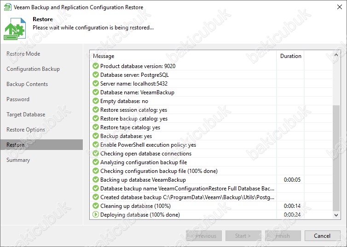Click the check icon for Analyzing configuration backup file
The width and height of the screenshot is (347, 247).
coord(96,162)
